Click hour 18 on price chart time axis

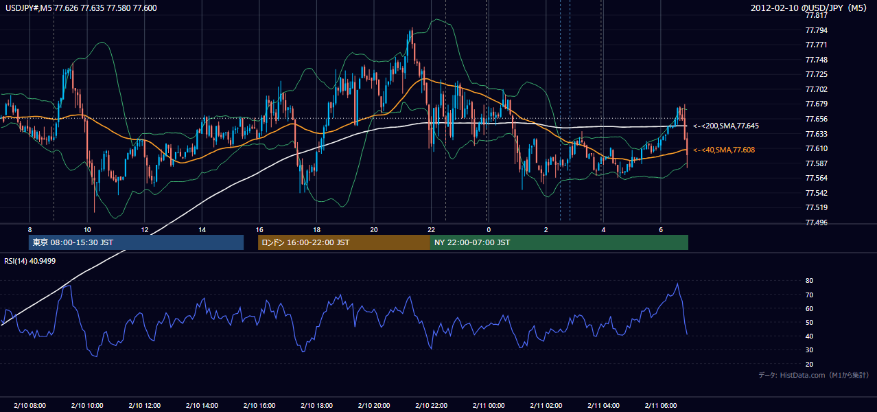[x=316, y=229]
